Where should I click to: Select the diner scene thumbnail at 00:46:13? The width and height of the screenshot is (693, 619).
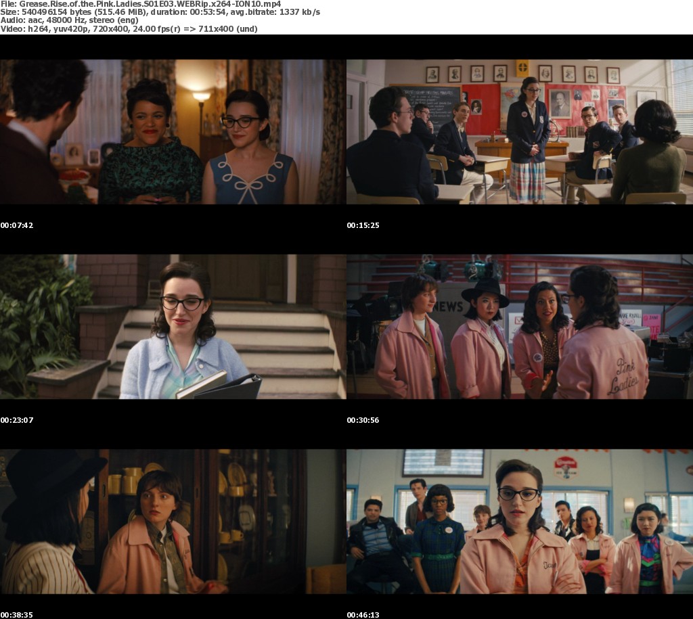519,522
